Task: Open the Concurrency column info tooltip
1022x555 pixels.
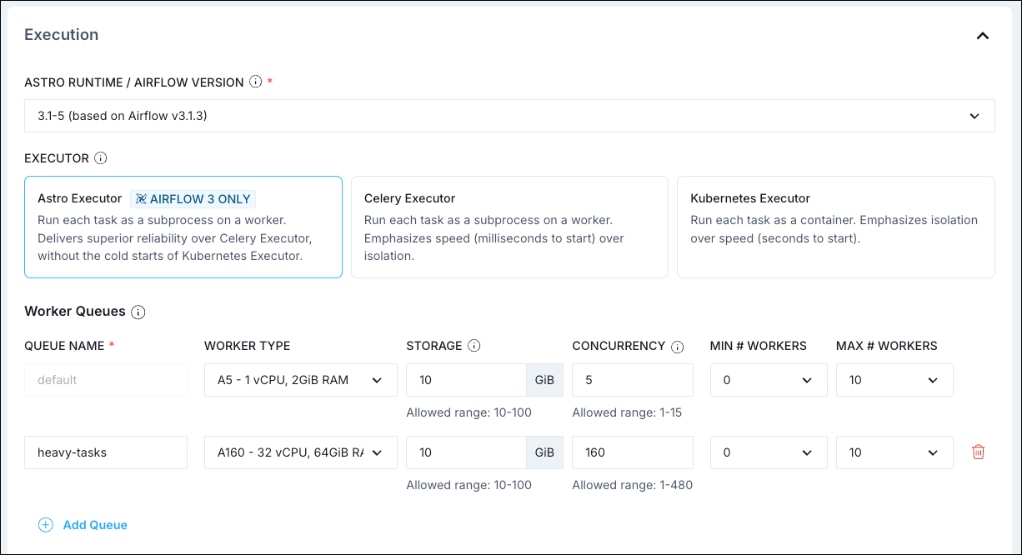Action: (678, 345)
